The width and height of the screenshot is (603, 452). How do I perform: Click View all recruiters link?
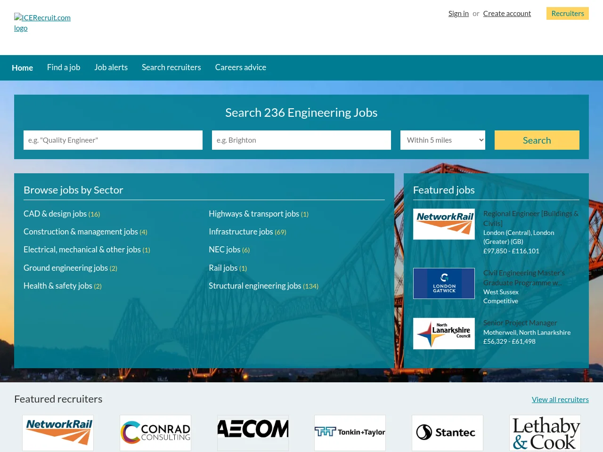[560, 399]
